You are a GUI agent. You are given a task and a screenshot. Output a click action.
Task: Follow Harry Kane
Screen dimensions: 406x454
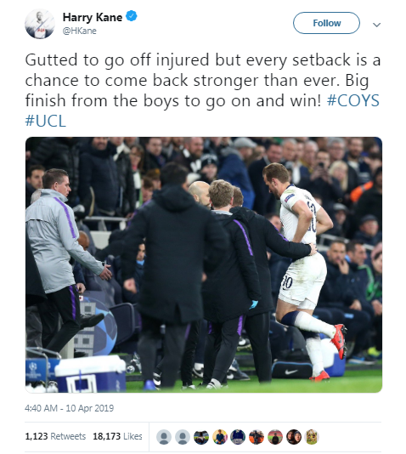pyautogui.click(x=326, y=23)
